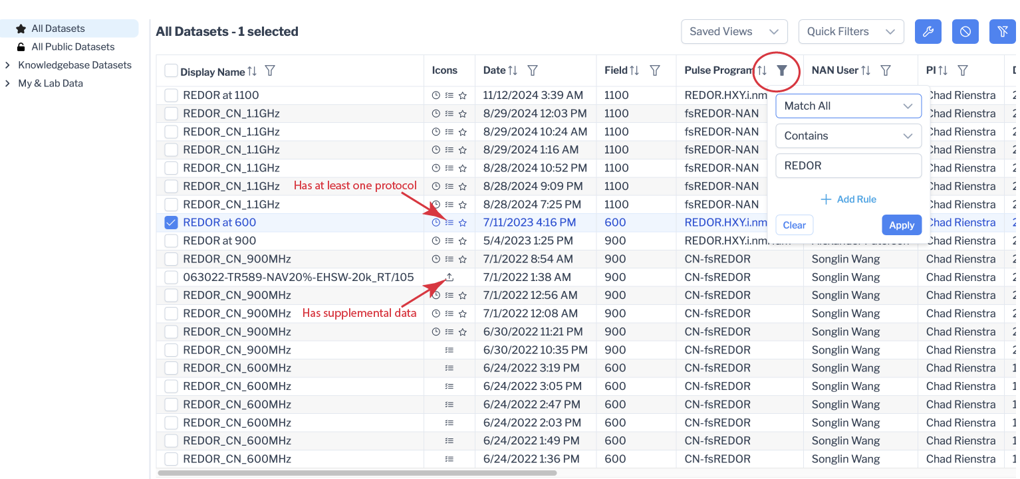Click the blue clear-filters funnel button
Viewport: 1020px width, 479px height.
[x=1002, y=32]
